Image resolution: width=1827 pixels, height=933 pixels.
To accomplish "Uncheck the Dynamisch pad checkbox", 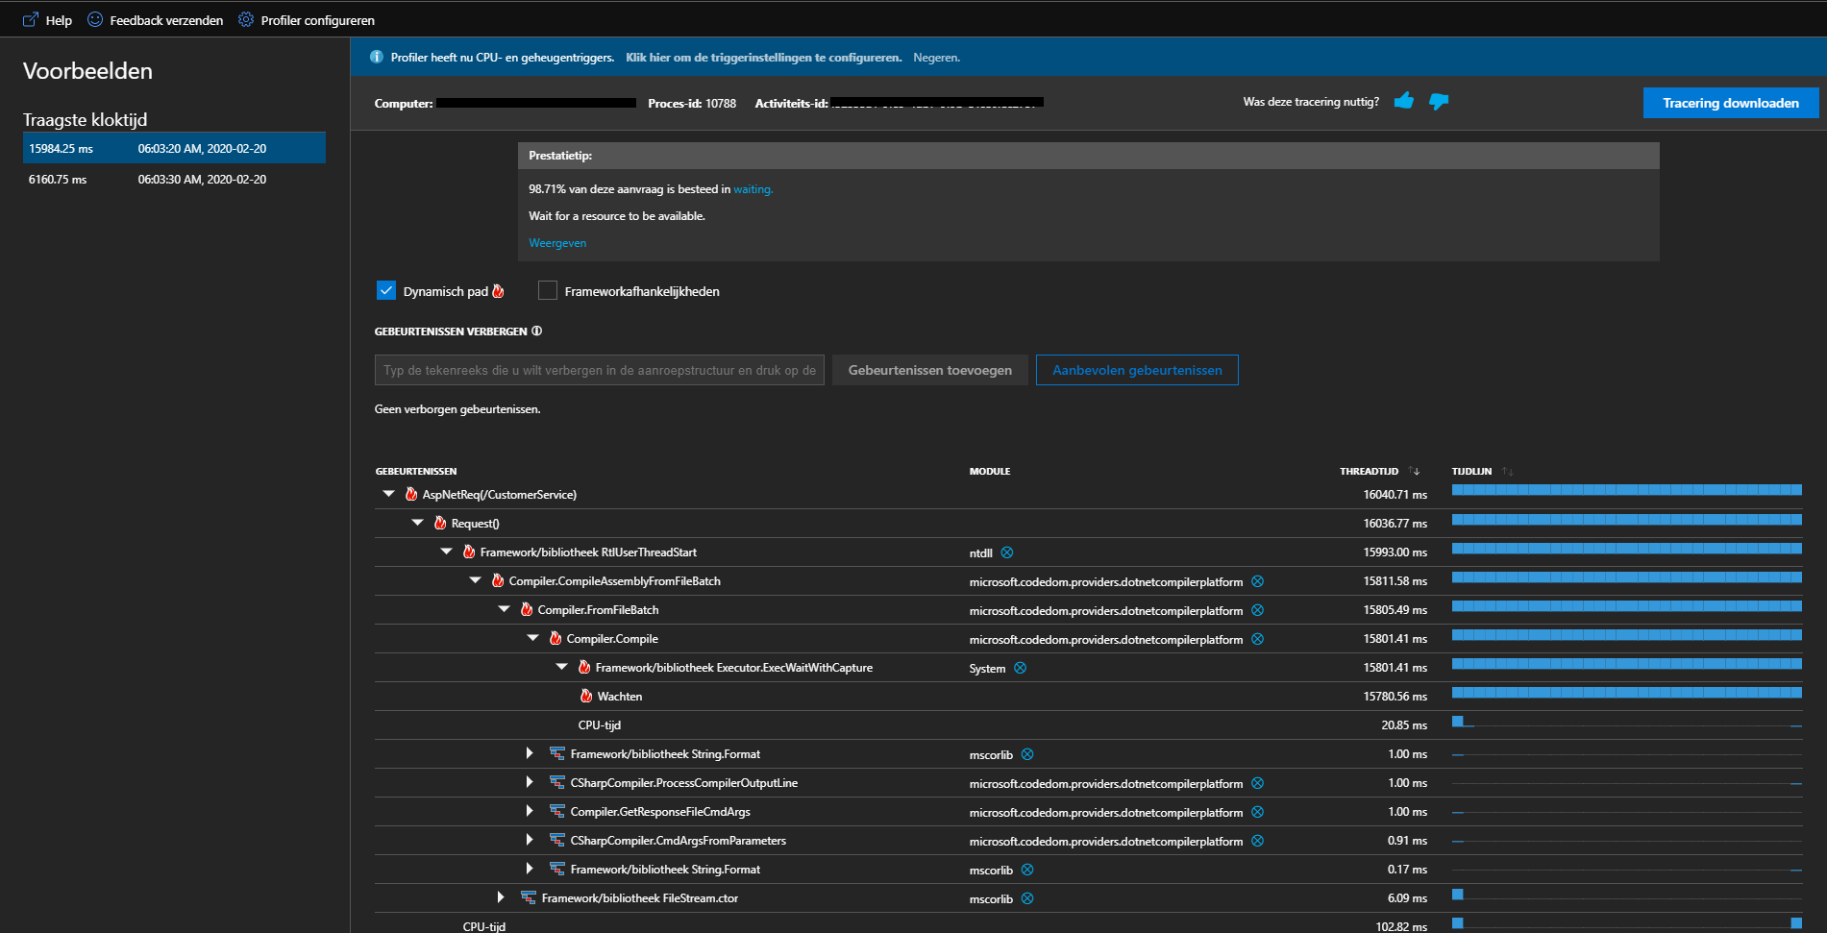I will 386,290.
